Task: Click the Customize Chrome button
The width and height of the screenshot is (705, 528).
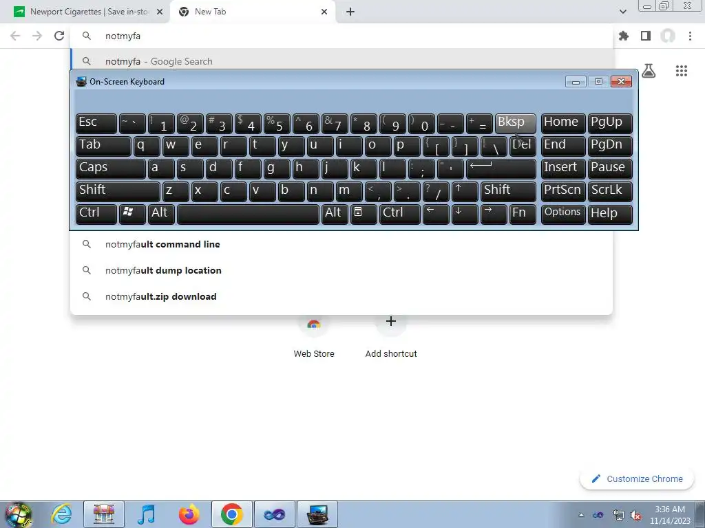Action: (x=638, y=479)
